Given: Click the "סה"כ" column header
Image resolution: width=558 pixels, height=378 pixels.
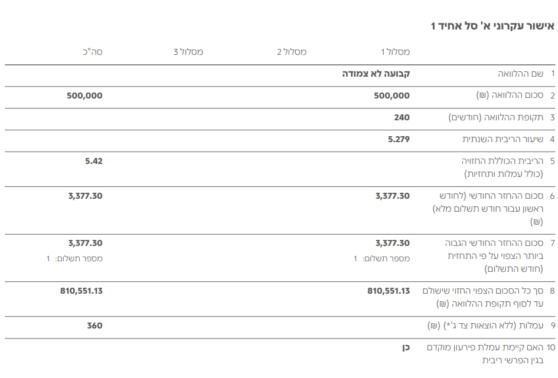Looking at the screenshot, I should (x=92, y=52).
